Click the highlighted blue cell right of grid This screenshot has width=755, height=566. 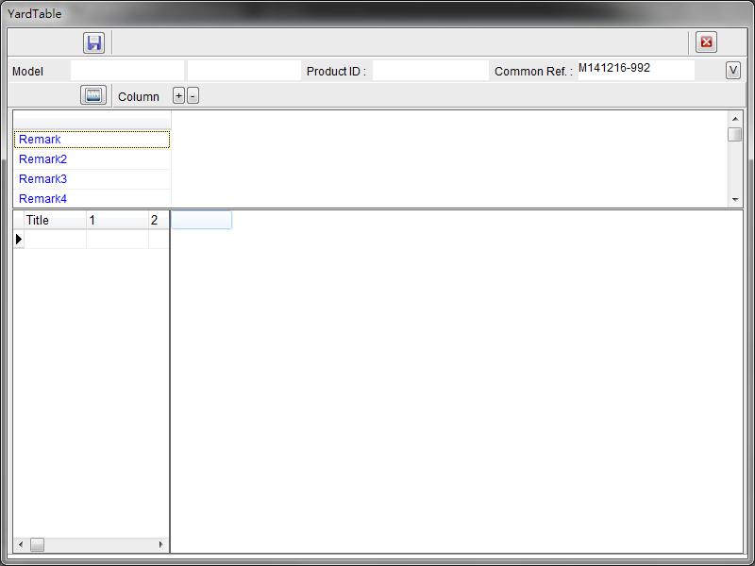201,220
